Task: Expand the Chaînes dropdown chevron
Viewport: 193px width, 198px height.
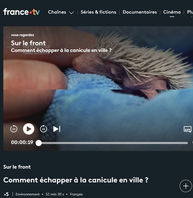Action: [71, 13]
